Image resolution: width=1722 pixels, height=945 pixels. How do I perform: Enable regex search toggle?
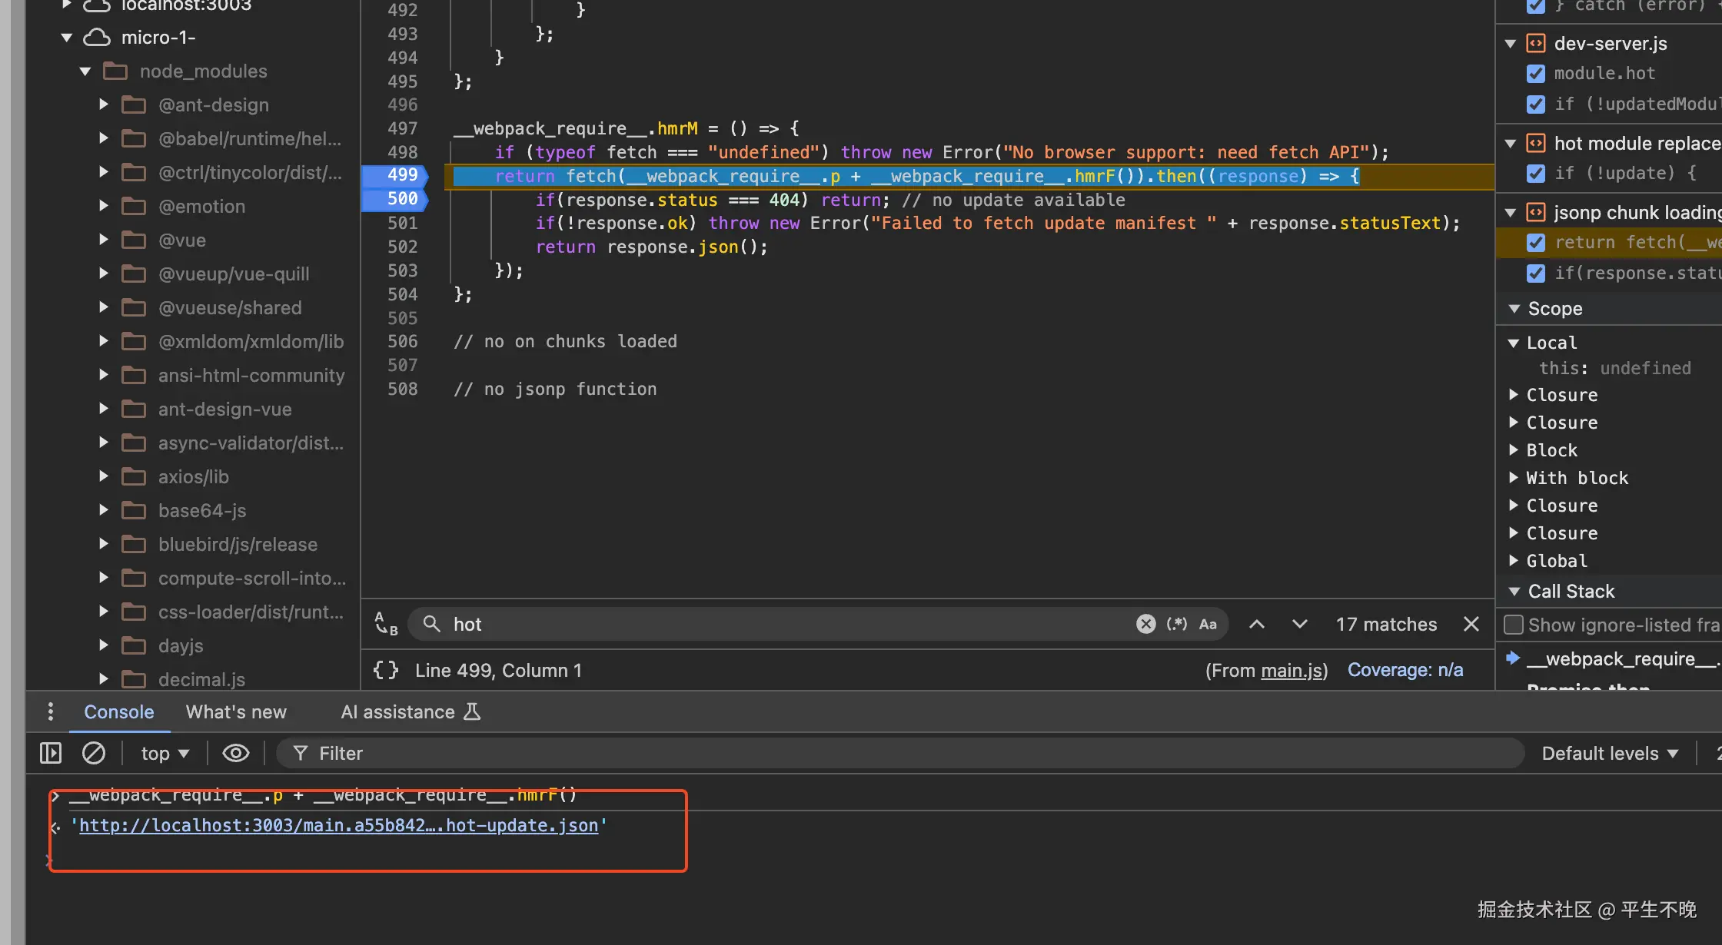1176,624
